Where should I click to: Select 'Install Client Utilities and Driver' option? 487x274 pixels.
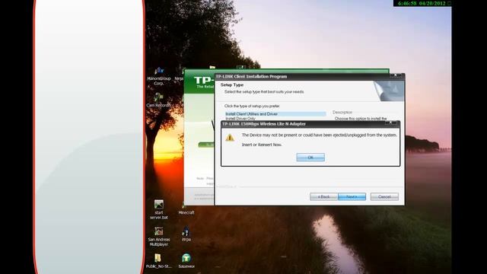tap(275, 114)
